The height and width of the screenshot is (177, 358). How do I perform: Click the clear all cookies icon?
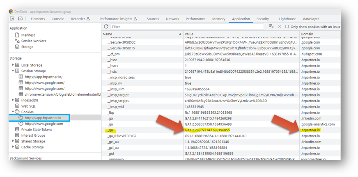point(271,27)
